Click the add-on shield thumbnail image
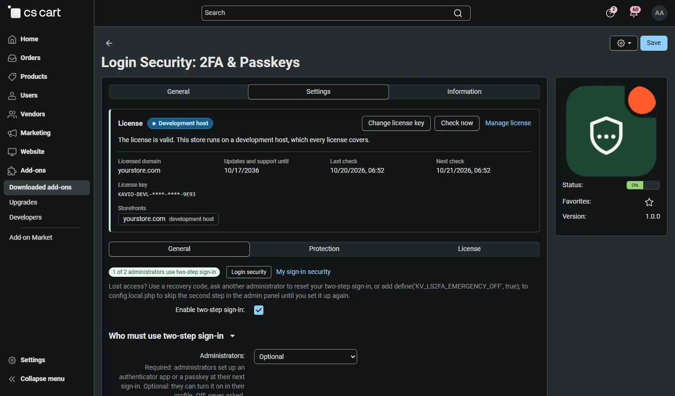 pyautogui.click(x=611, y=131)
